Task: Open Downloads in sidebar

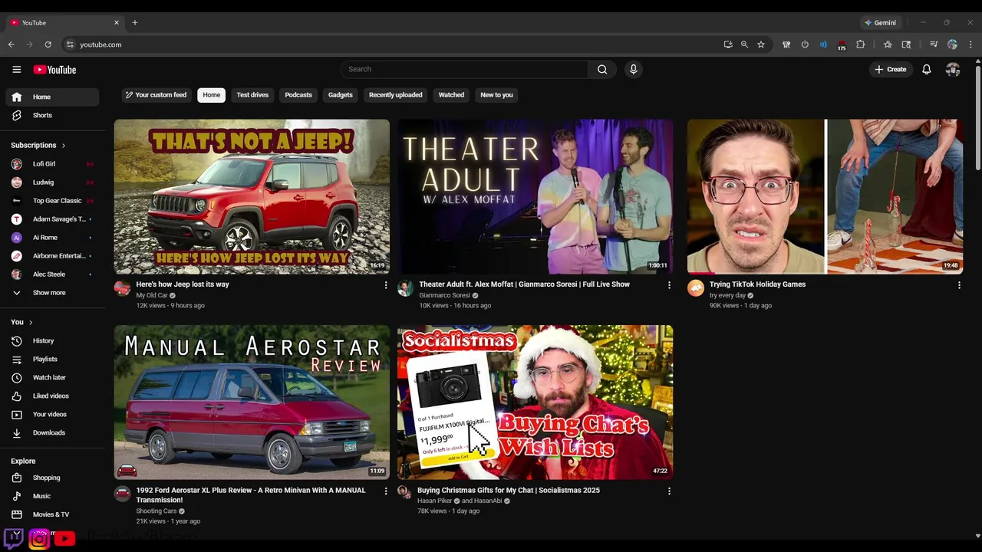Action: coord(52,432)
